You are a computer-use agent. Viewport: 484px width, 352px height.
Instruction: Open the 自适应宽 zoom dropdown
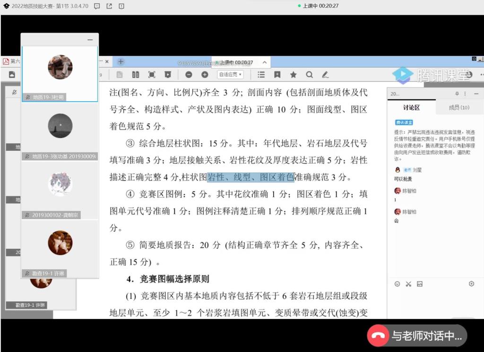pos(230,75)
